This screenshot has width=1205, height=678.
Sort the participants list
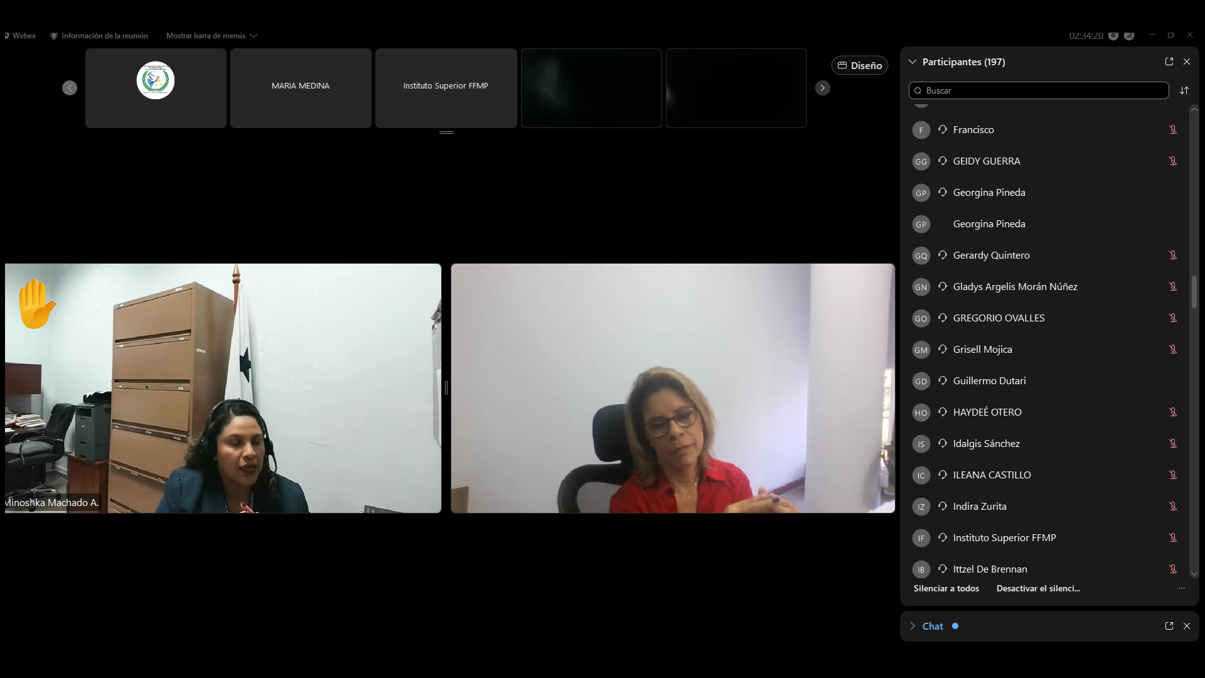(x=1184, y=90)
